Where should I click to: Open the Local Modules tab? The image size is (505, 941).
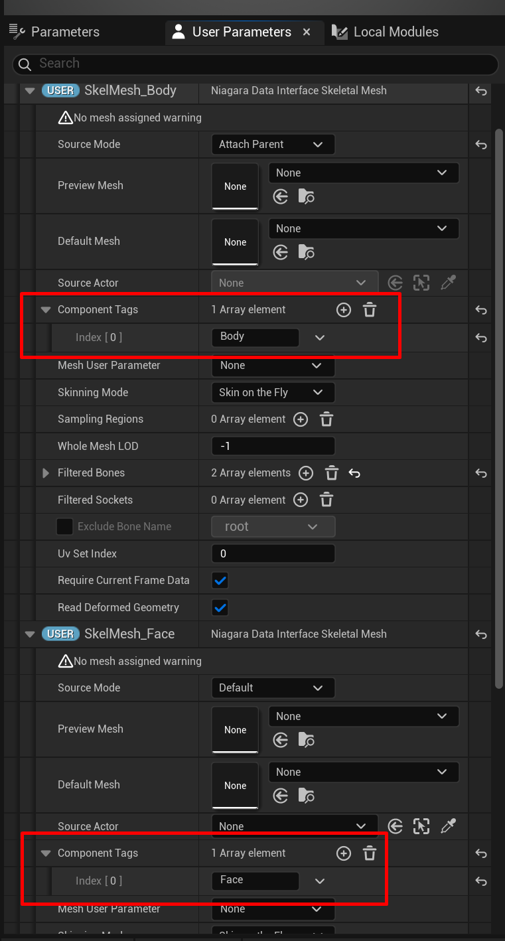coord(386,32)
